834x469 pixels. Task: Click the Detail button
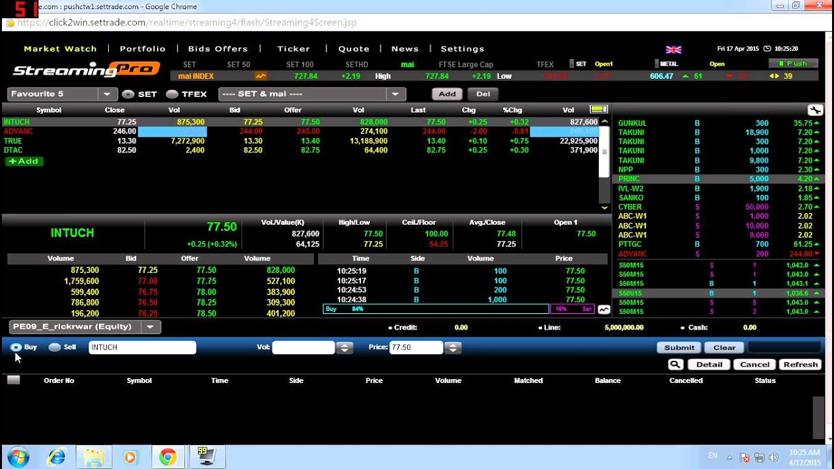(x=709, y=365)
